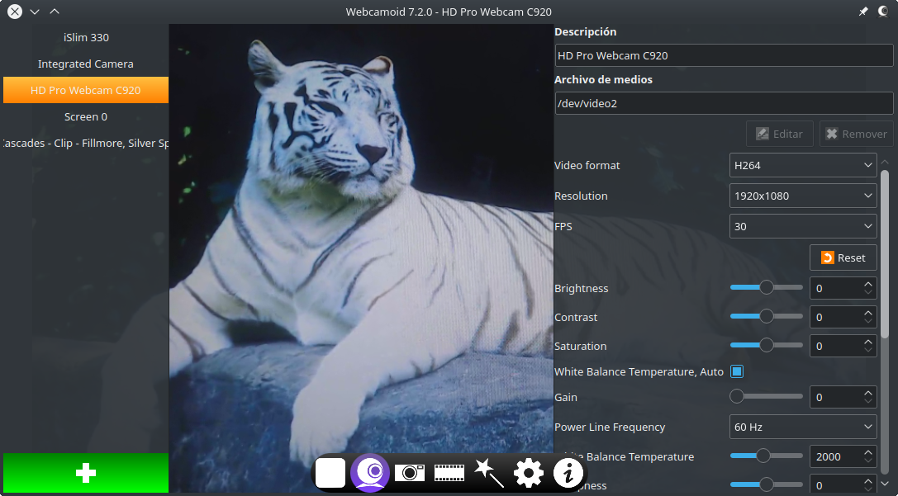Click the Brightness slider handle
Screen dimensions: 898x496
point(767,288)
